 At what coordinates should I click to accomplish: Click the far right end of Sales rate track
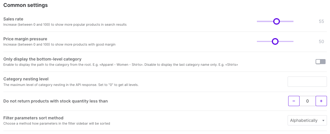point(293,21)
